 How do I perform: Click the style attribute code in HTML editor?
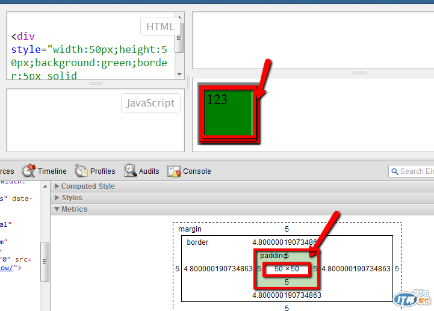pyautogui.click(x=89, y=63)
